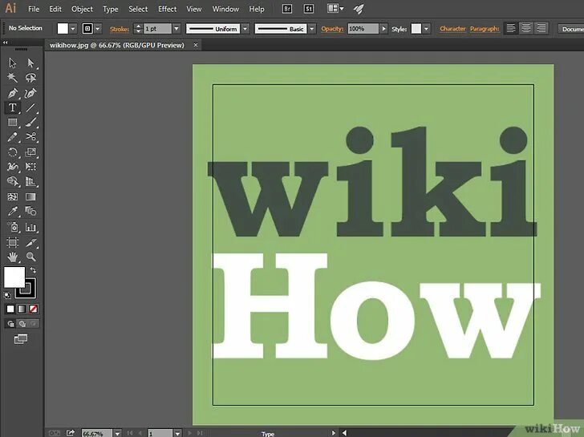This screenshot has height=437, width=584.
Task: Expand the control bar fill color dropdown
Action: pos(73,29)
